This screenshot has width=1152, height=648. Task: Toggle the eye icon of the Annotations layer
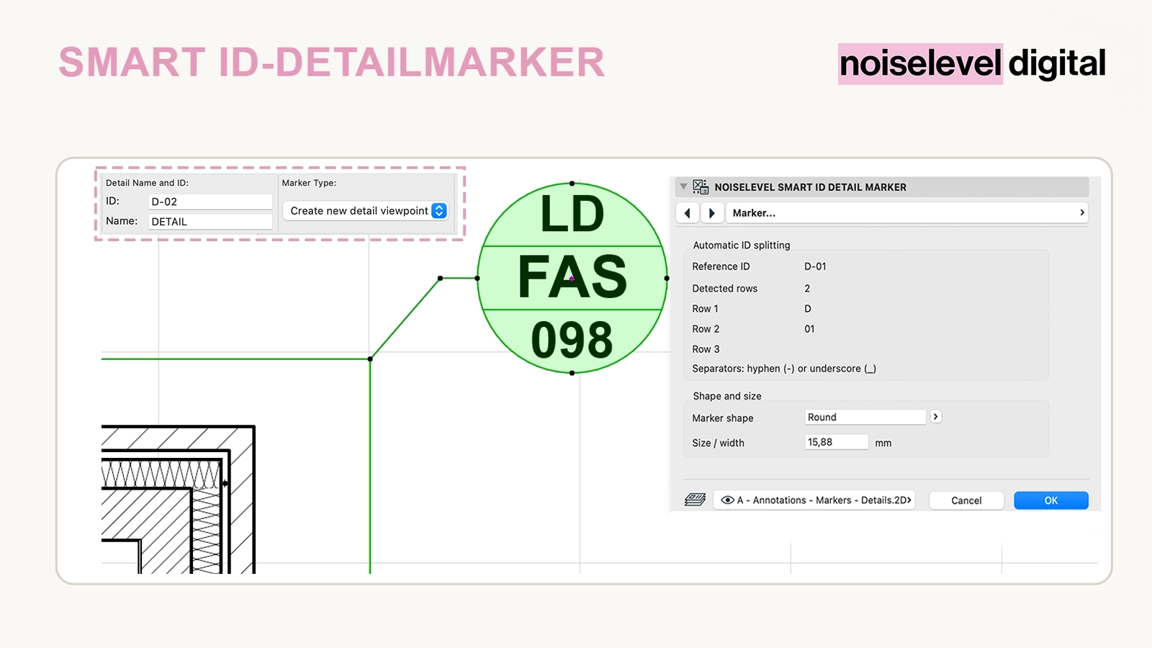click(x=727, y=500)
